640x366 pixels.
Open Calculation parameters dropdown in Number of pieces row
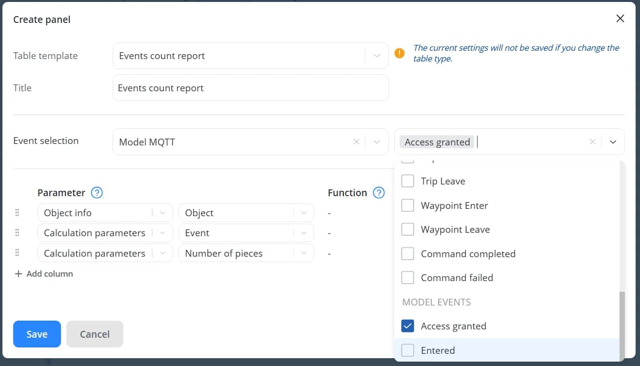click(x=105, y=253)
